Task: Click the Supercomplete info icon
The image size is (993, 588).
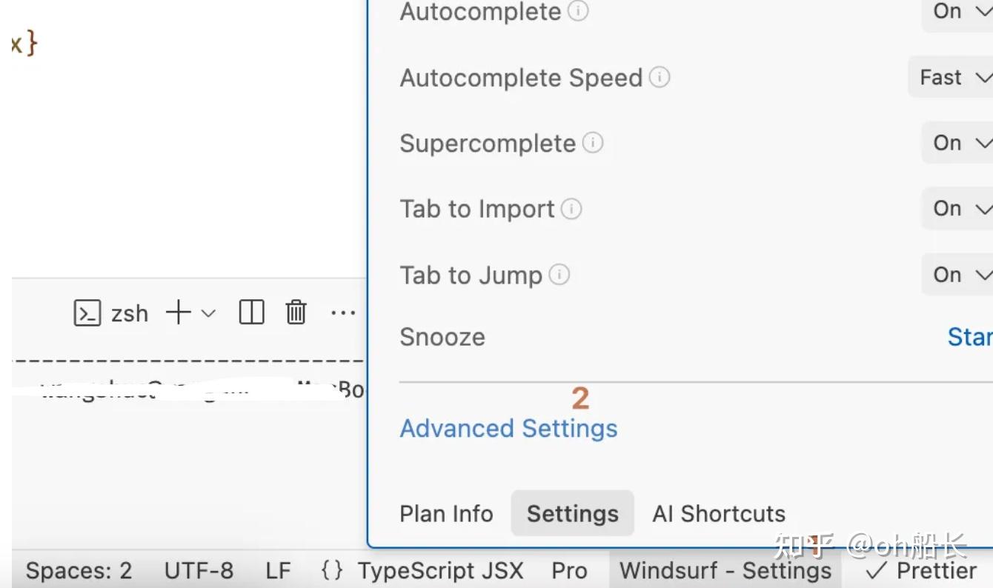Action: tap(593, 142)
